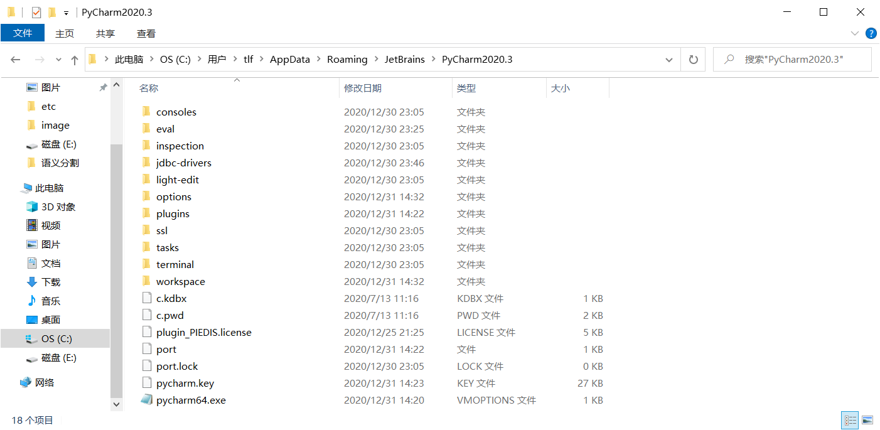This screenshot has height=430, width=880.
Task: Click the eval folder icon
Action: (146, 129)
